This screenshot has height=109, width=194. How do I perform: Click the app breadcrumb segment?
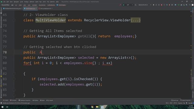coord(12,5)
